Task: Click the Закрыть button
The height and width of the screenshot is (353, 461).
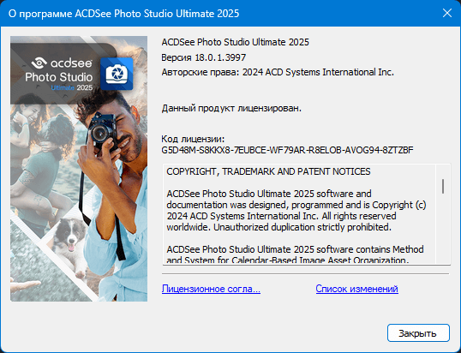Action: pyautogui.click(x=418, y=333)
